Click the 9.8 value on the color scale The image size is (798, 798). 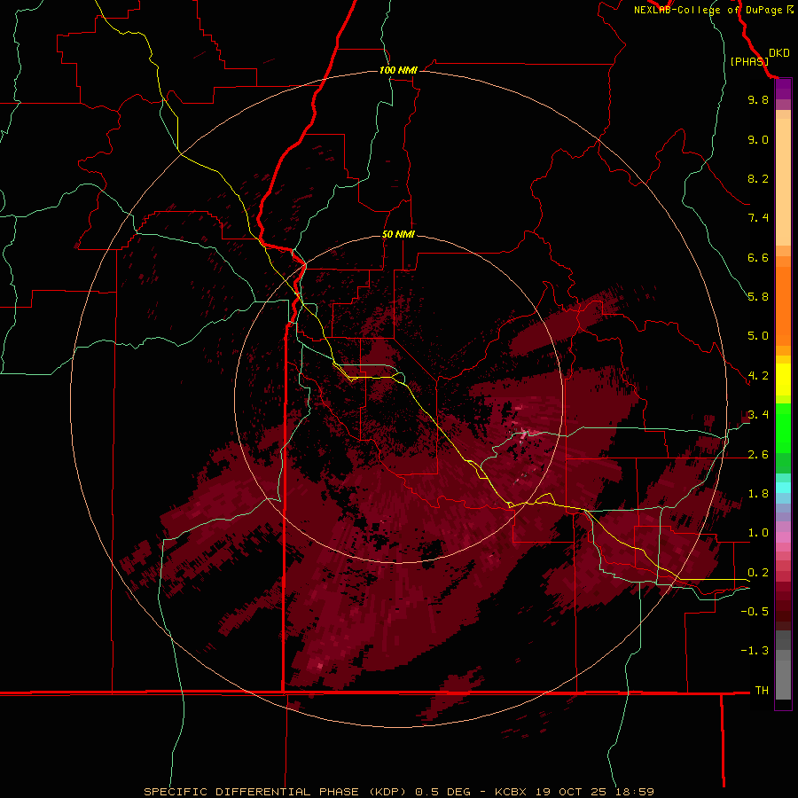point(758,99)
